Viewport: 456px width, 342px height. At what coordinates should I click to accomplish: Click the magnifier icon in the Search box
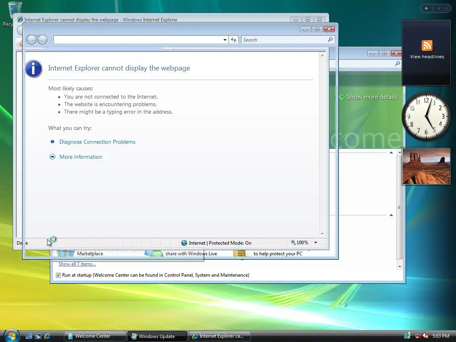pyautogui.click(x=330, y=40)
